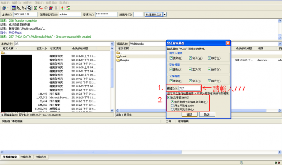Click the green activity indicator in status bar
Image resolution: width=282 pixels, height=165 pixels.
click(276, 163)
